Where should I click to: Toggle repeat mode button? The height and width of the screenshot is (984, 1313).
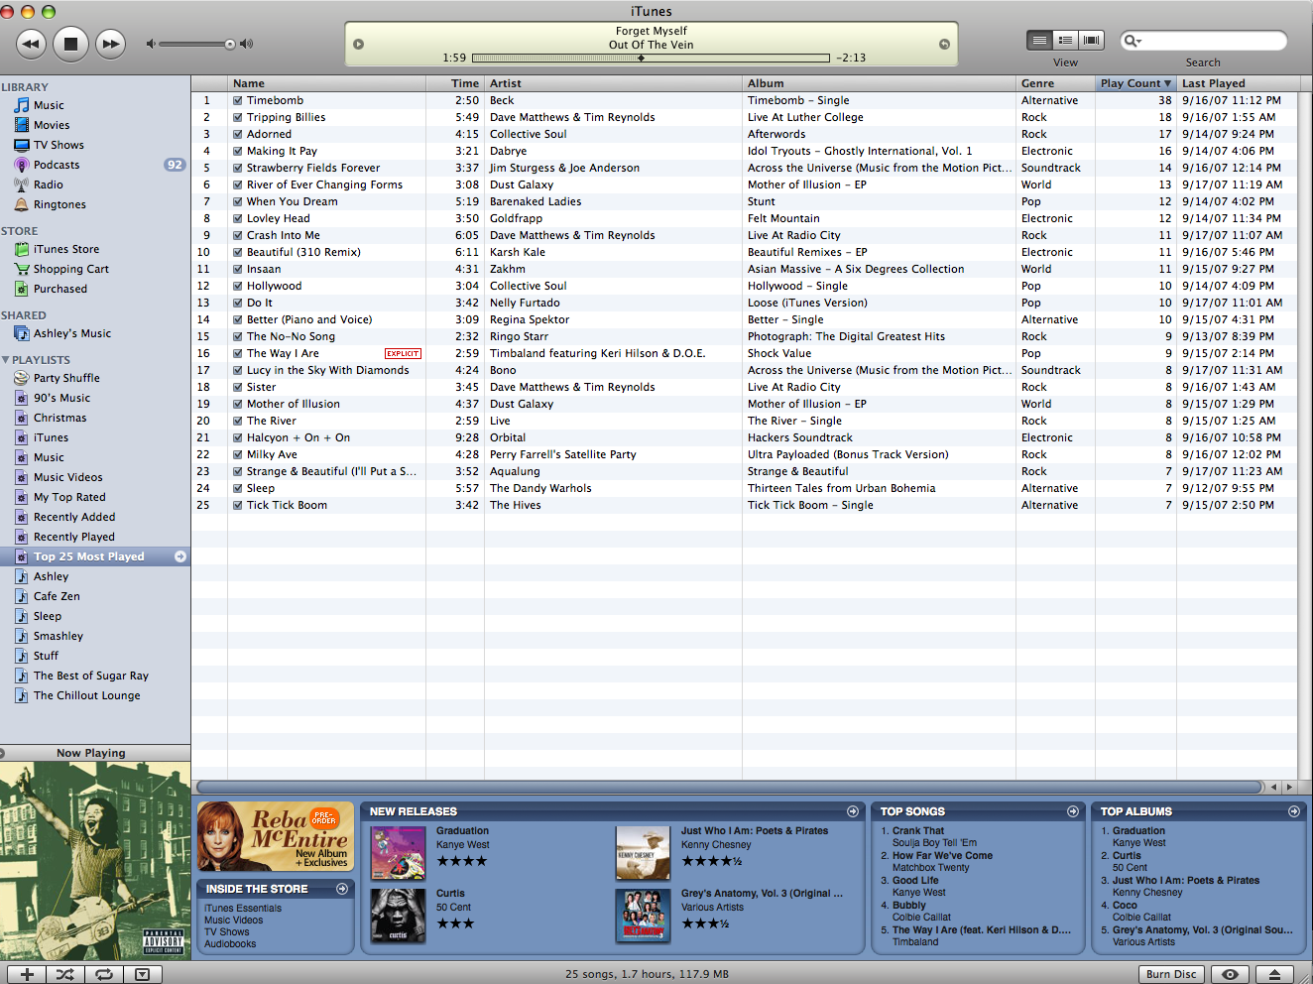click(x=103, y=974)
